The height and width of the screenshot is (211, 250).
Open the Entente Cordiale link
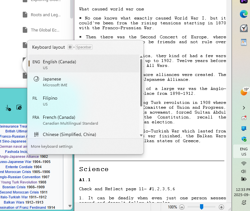[19, 167]
